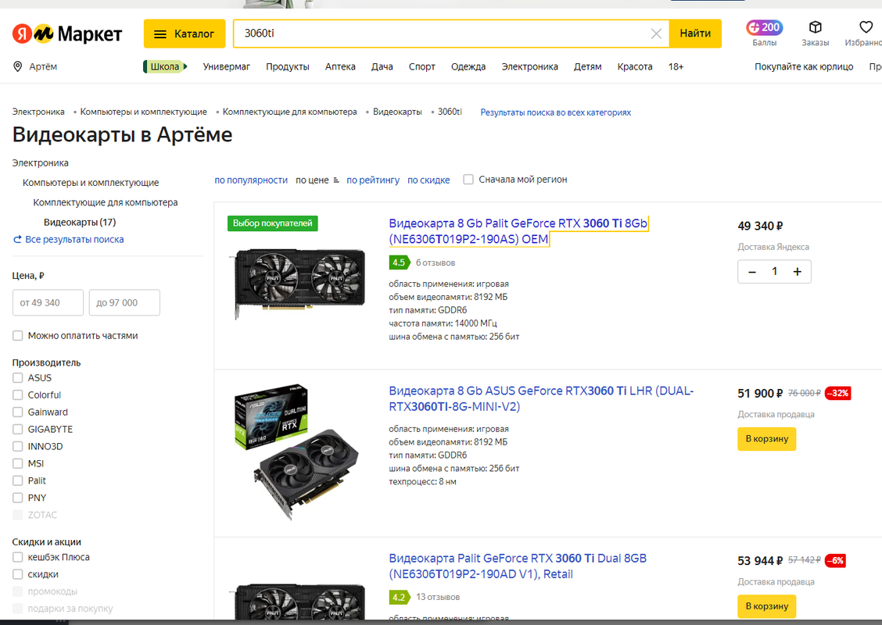Click the Выбор покупателей badge
Screen dimensions: 882x625
pyautogui.click(x=273, y=223)
